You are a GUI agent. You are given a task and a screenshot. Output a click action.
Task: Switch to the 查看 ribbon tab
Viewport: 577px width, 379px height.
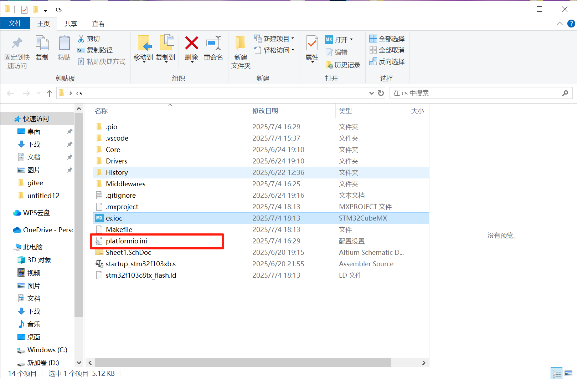click(x=98, y=24)
